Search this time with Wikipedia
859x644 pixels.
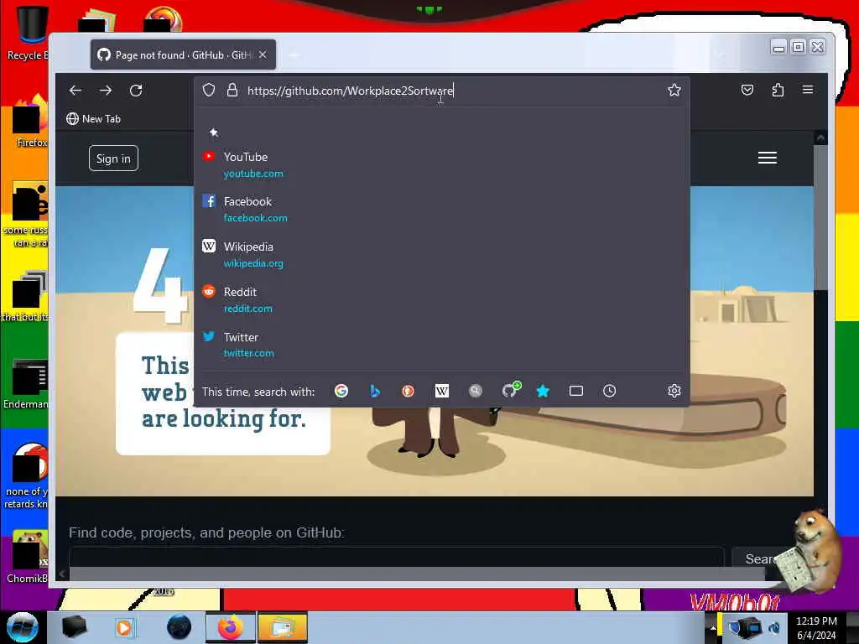click(x=441, y=391)
